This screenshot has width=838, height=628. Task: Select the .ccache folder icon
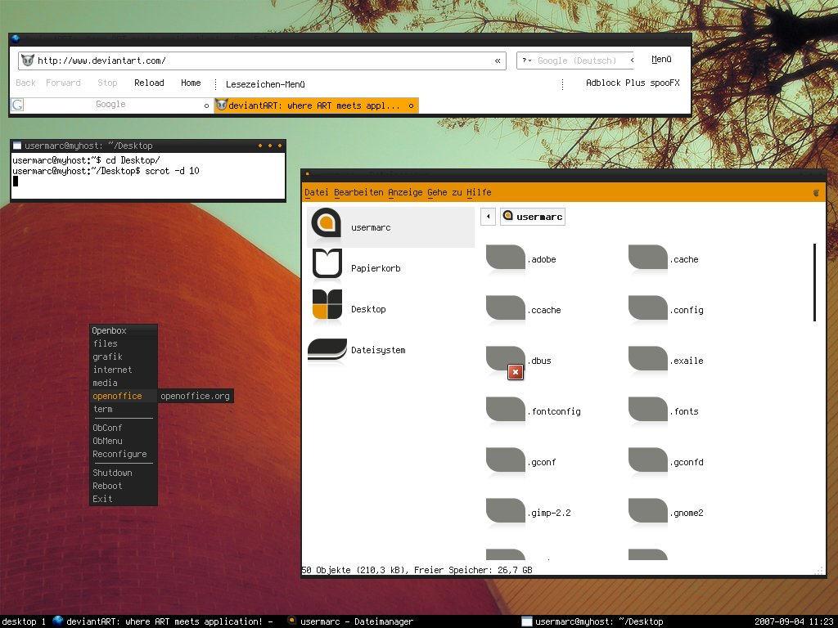(505, 309)
